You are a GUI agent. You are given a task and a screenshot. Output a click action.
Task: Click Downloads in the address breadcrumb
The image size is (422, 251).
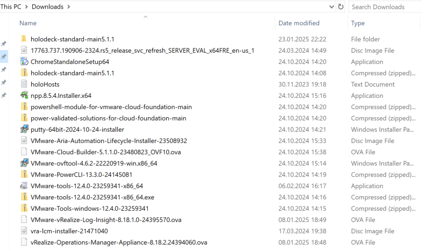pyautogui.click(x=48, y=7)
